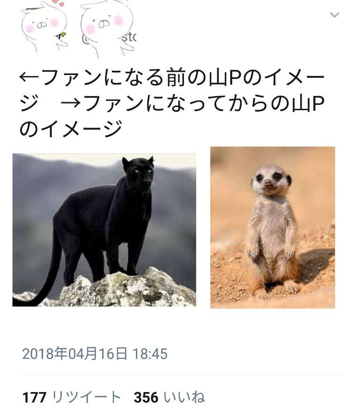Click the green bow on left rabbit
The height and width of the screenshot is (416, 354).
62,35
